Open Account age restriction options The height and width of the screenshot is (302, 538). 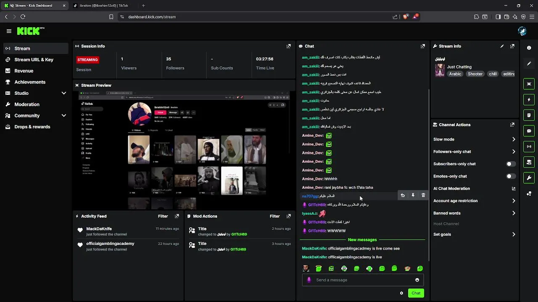point(474,201)
